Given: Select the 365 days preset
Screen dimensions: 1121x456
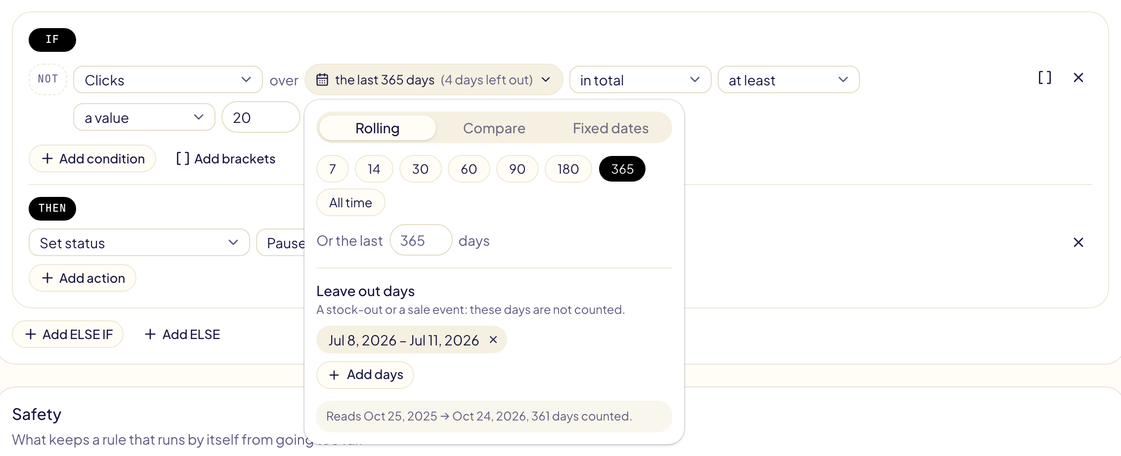Looking at the screenshot, I should [x=622, y=169].
